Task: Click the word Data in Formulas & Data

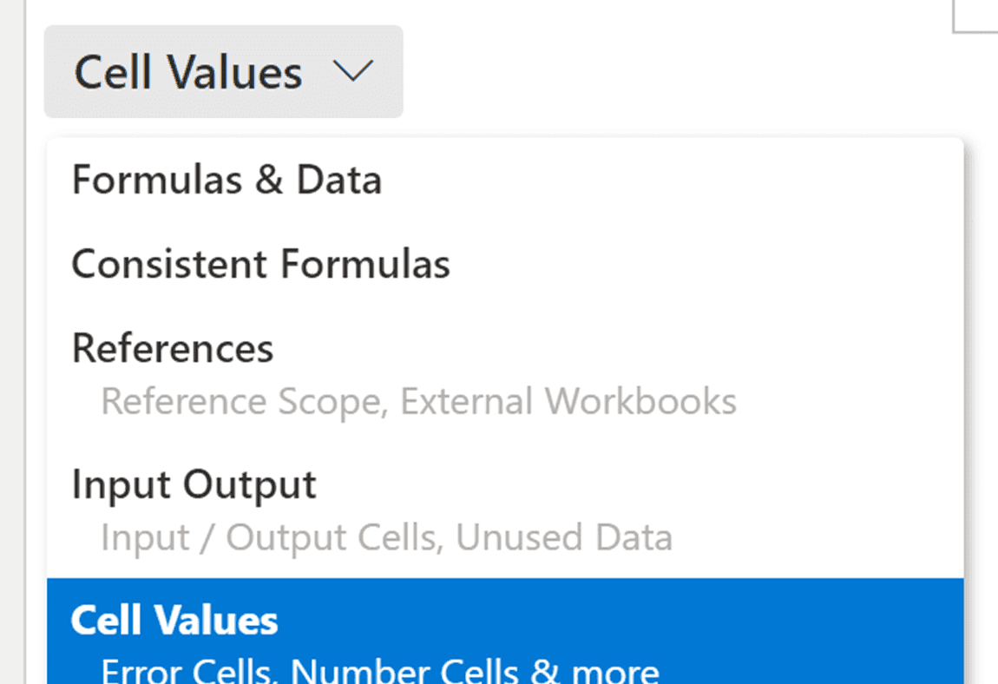Action: [339, 180]
